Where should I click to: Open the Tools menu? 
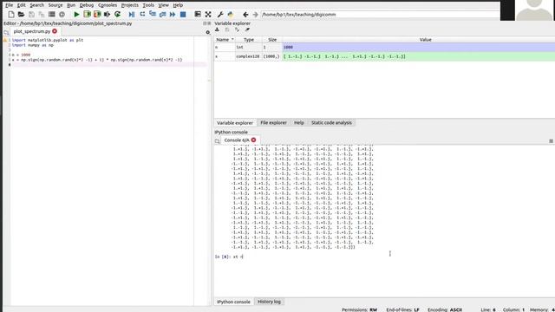tap(148, 5)
